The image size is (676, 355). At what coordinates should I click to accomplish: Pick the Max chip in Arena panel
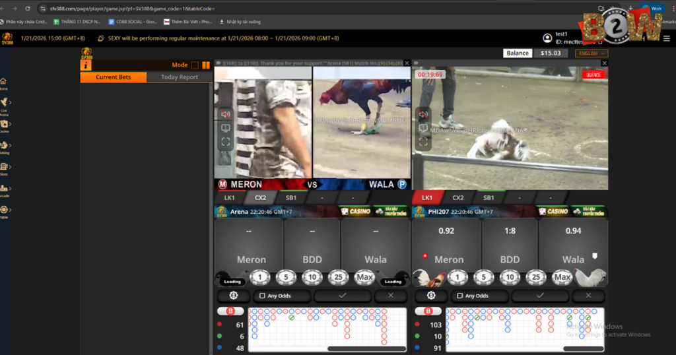point(364,278)
